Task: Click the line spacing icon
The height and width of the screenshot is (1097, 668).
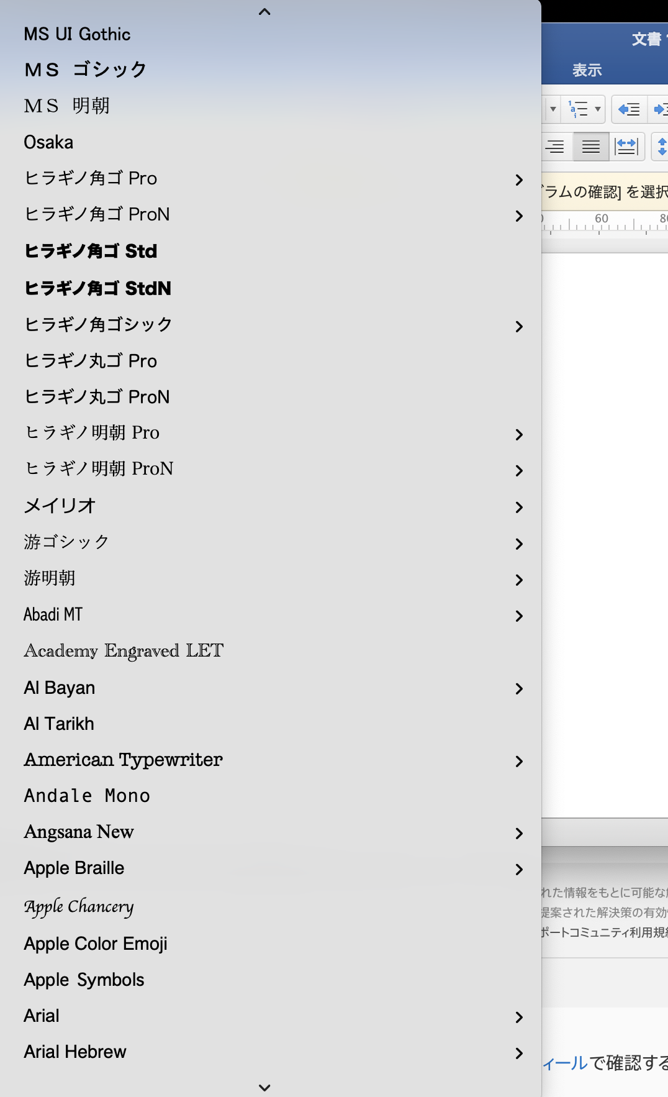Action: coord(662,147)
